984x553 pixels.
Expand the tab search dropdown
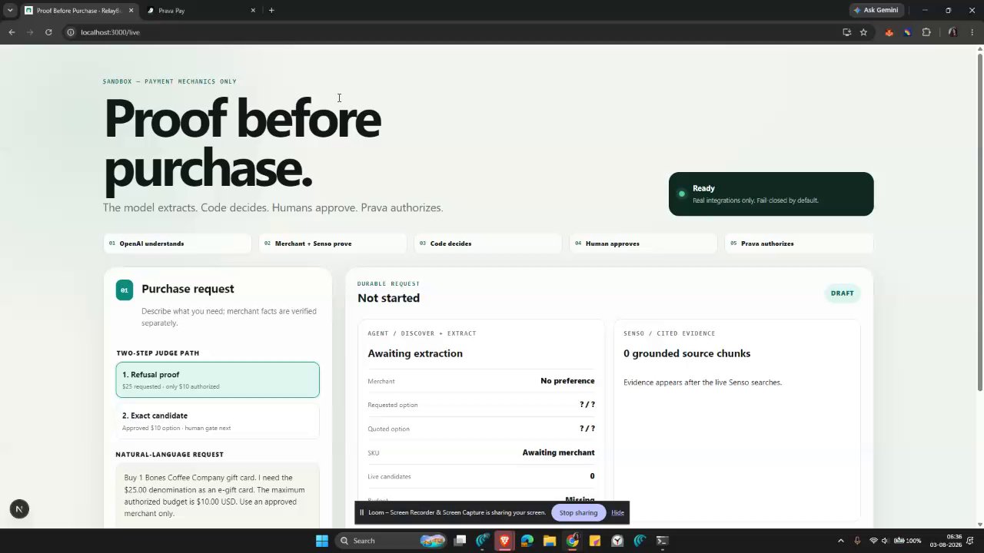point(10,11)
